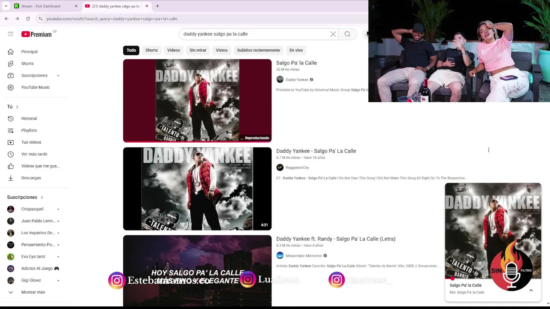The image size is (550, 309).
Task: Expand miniplayer with chevron arrow
Action: pos(531,290)
